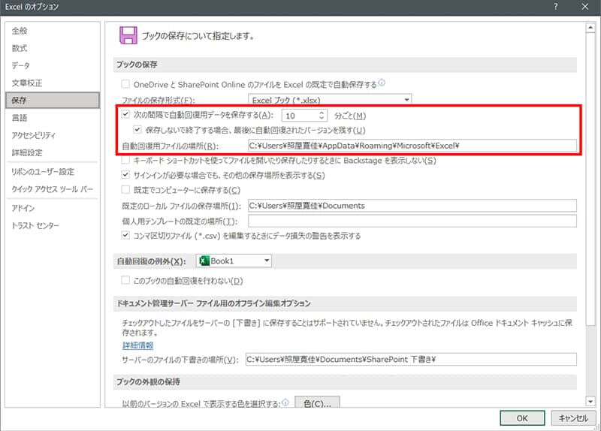
Task: Click server drafts location field
Action: [x=411, y=360]
